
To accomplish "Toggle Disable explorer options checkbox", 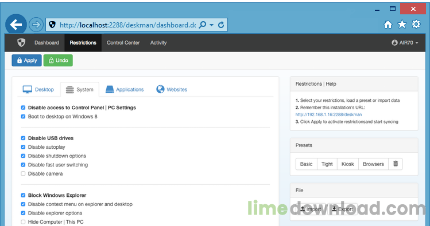I will 23,213.
